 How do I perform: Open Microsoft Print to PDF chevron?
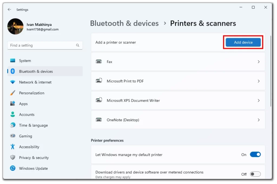pyautogui.click(x=259, y=81)
